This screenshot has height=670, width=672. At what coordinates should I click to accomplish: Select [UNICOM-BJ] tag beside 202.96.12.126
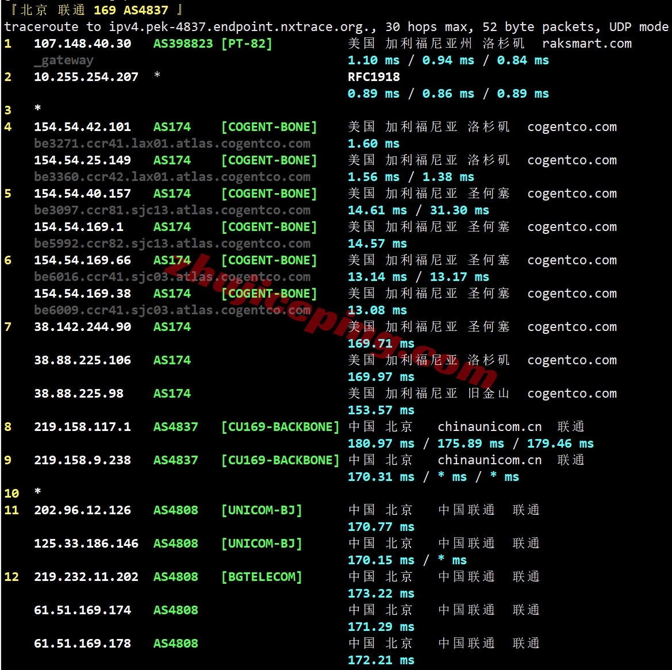pos(262,510)
